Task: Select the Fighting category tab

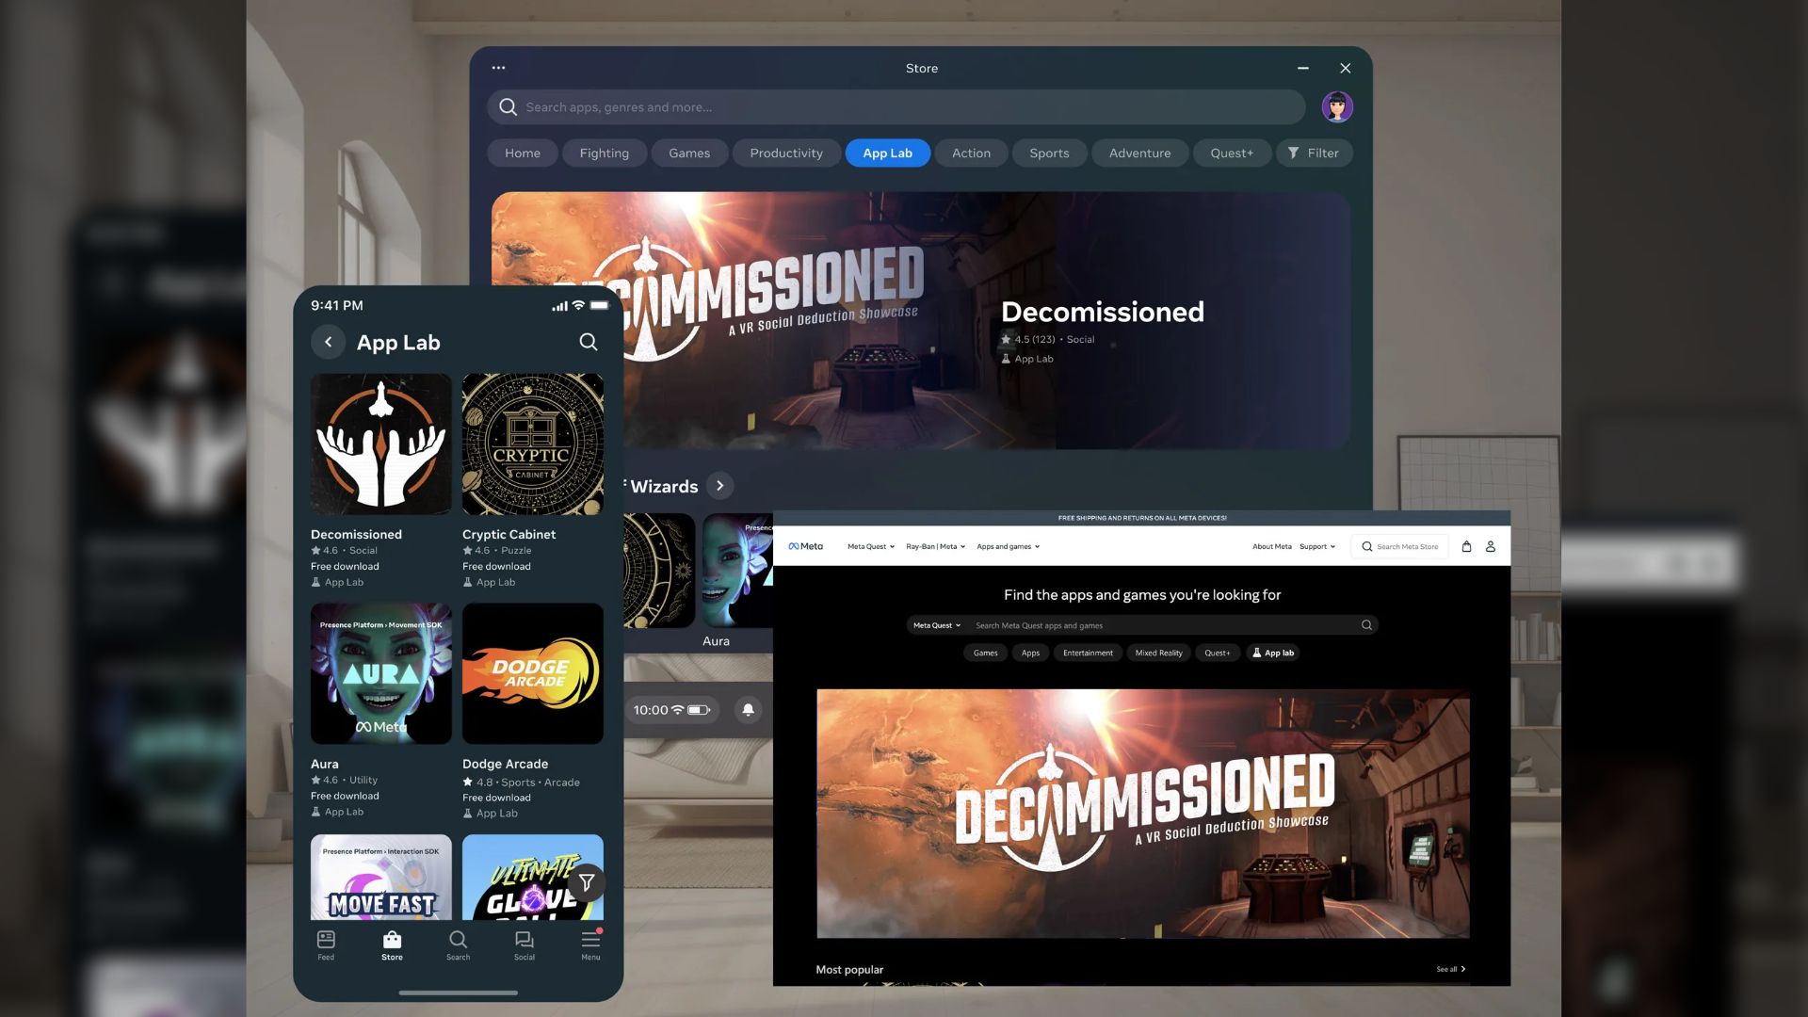Action: [605, 153]
